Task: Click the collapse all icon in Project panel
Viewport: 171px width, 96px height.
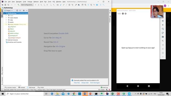Action: coord(20,10)
